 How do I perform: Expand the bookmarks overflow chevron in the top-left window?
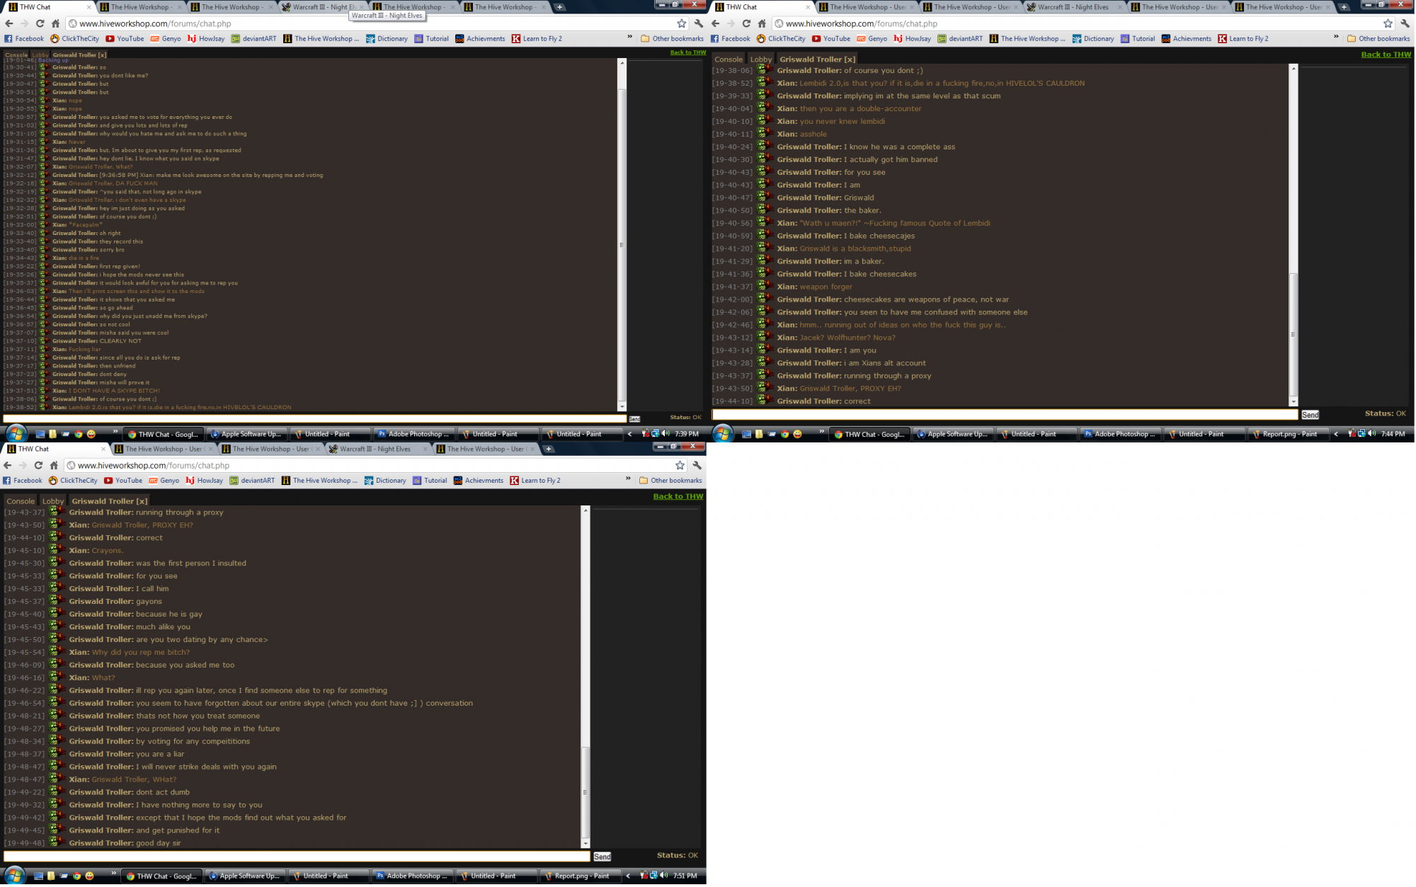629,38
